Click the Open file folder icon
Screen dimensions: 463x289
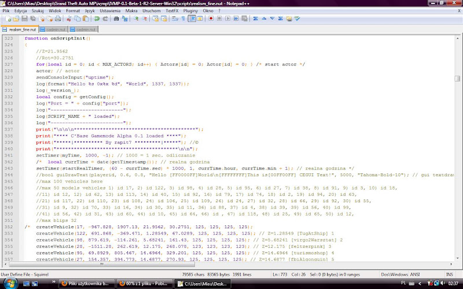click(x=14, y=18)
